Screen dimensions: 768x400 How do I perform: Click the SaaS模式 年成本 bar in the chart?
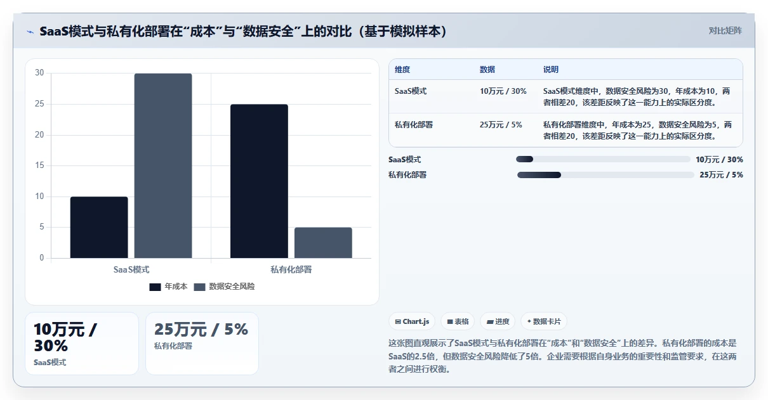99,227
